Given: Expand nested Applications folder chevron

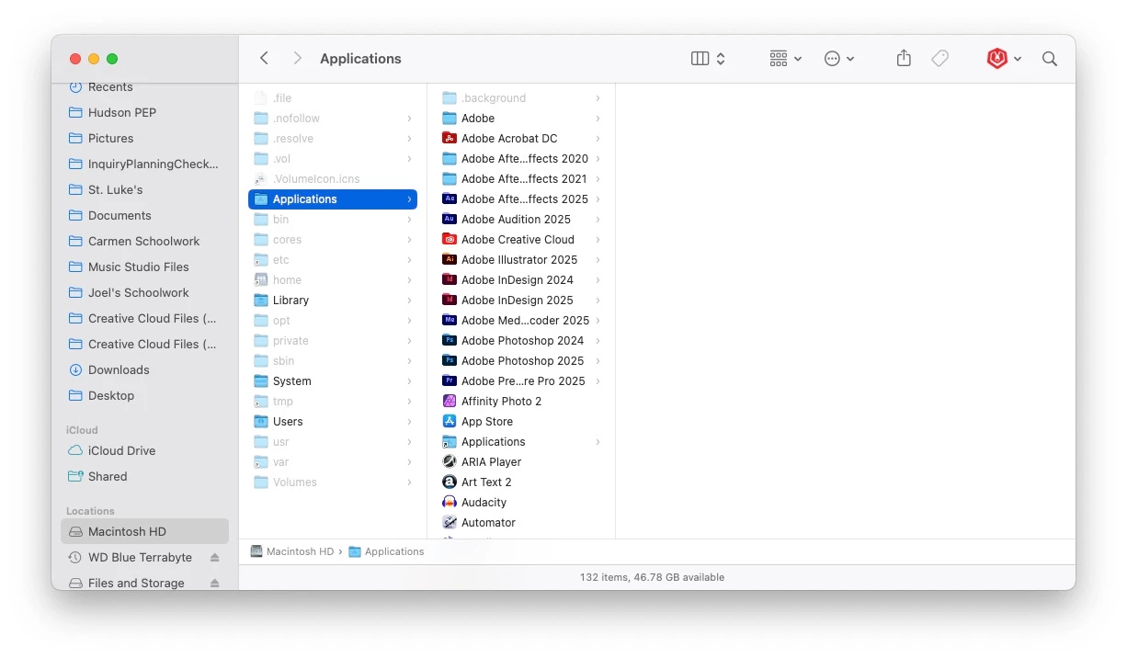Looking at the screenshot, I should coord(598,441).
